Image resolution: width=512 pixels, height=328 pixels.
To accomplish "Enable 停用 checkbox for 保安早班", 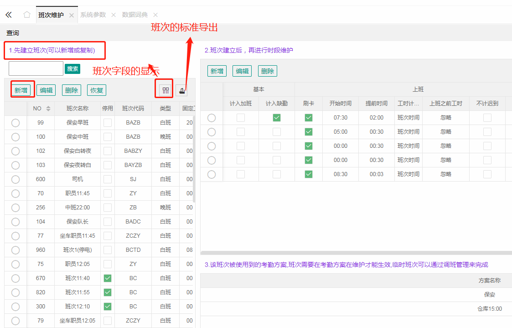I will 108,123.
